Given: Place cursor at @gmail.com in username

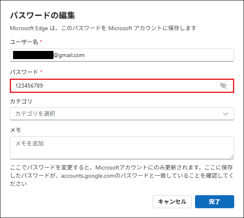Looking at the screenshot, I should coord(69,55).
